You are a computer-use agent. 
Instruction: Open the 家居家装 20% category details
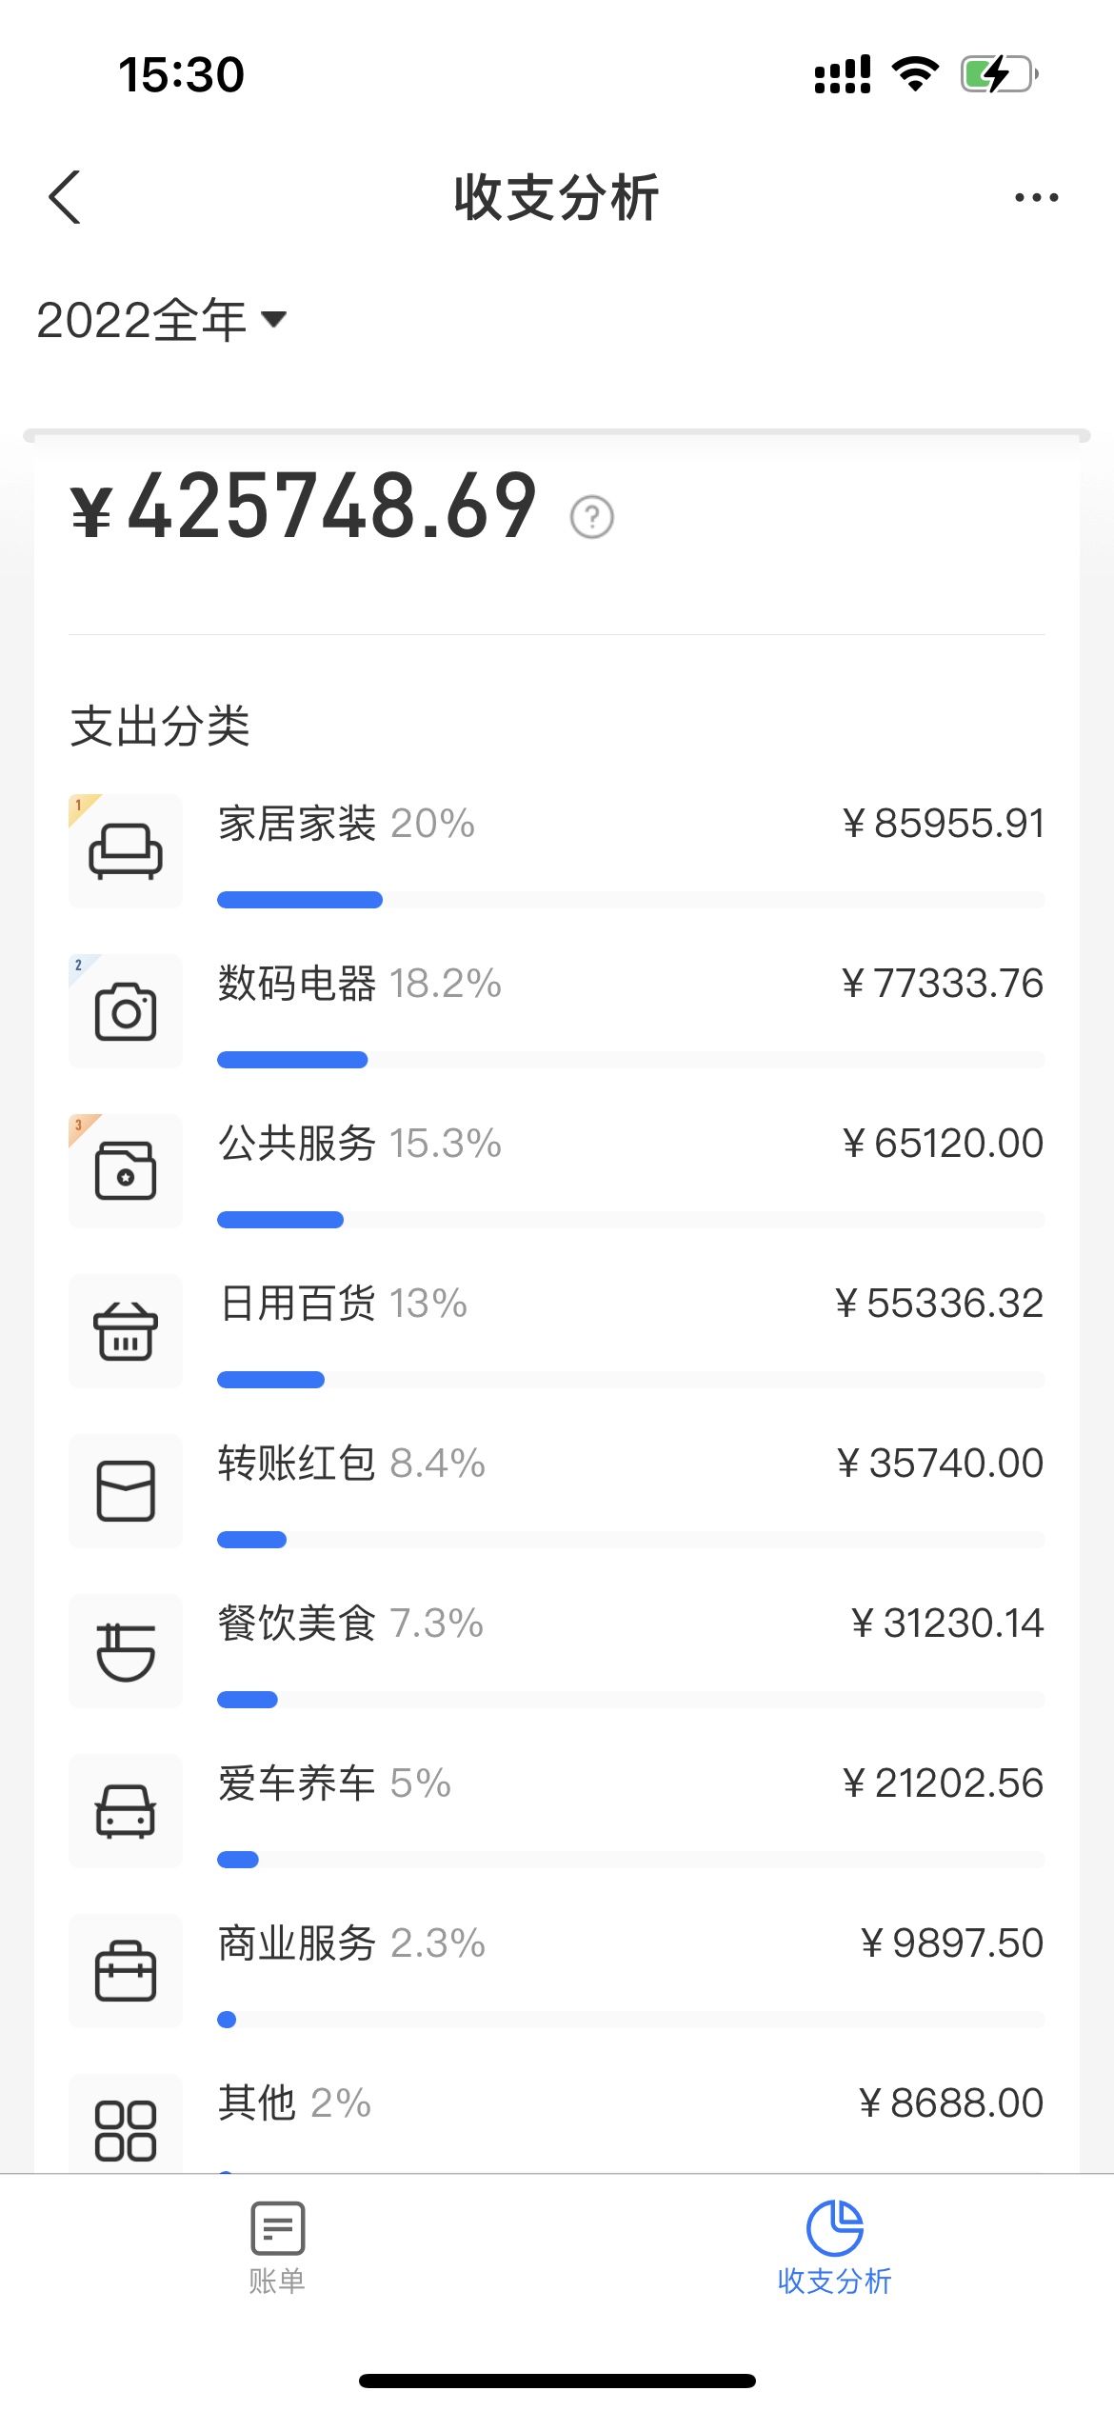[x=347, y=824]
